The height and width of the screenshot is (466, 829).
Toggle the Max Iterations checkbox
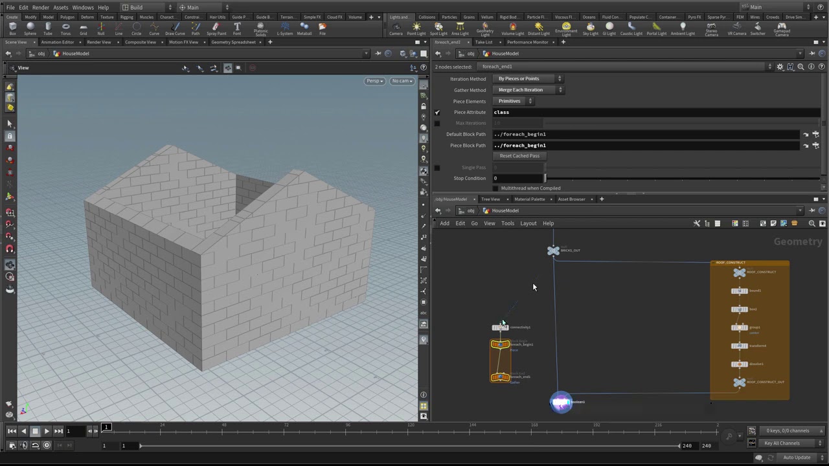coord(437,123)
